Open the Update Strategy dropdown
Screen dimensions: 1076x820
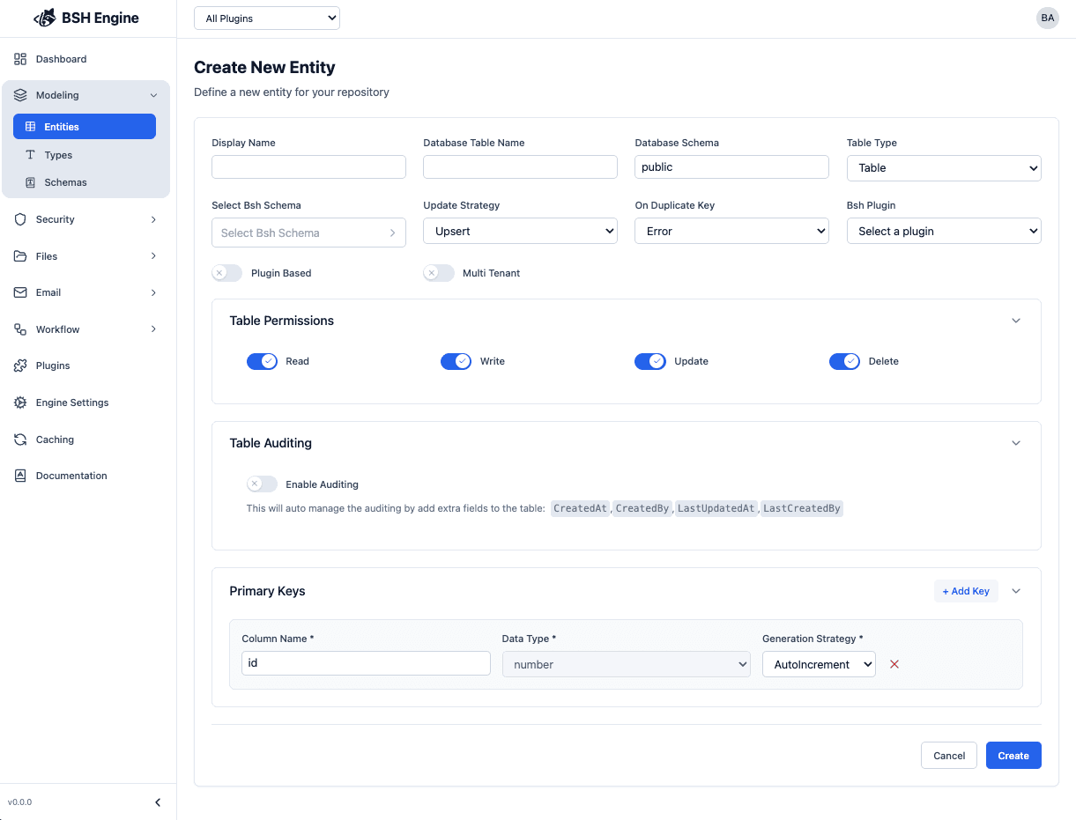click(x=520, y=232)
